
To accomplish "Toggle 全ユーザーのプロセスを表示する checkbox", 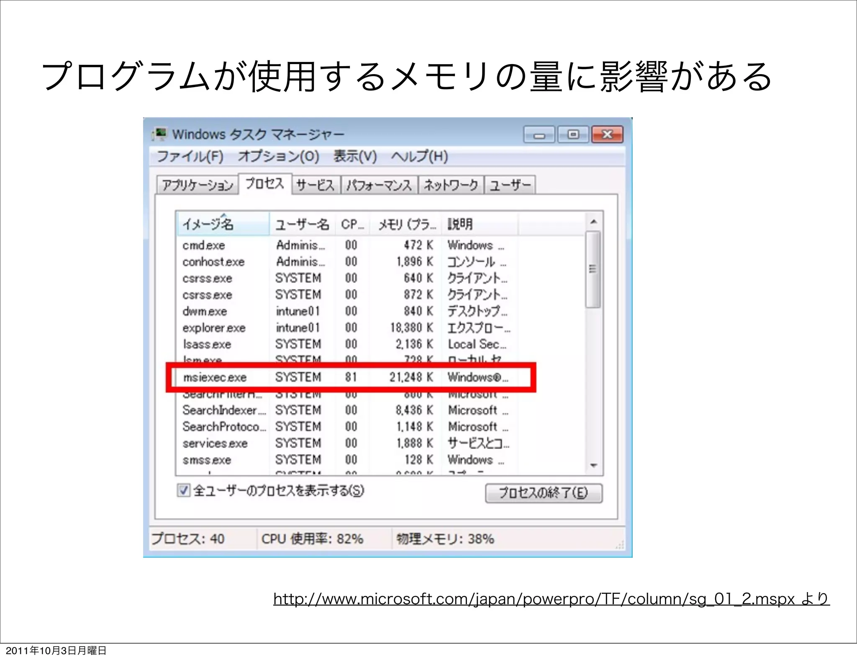I will click(x=183, y=490).
